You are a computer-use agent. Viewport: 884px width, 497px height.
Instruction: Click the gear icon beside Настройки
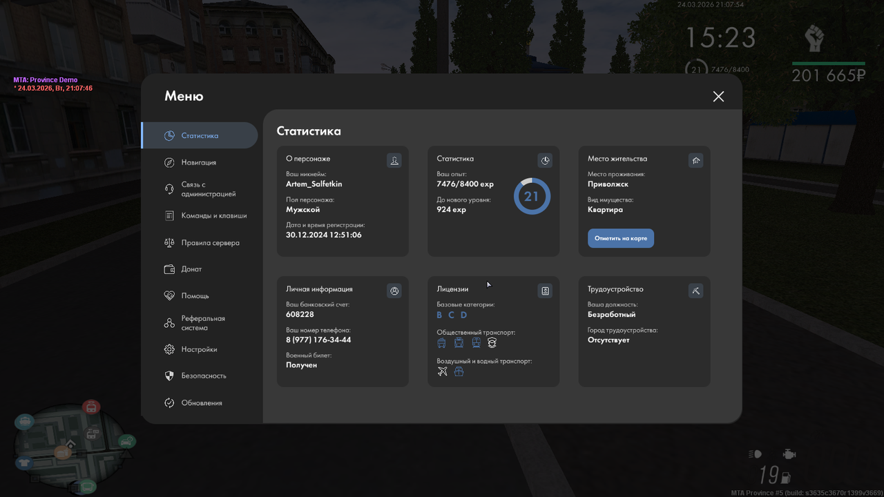(x=169, y=349)
